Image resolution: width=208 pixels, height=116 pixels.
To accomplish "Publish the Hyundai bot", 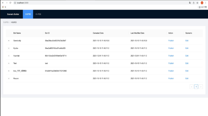I will (x=171, y=56).
